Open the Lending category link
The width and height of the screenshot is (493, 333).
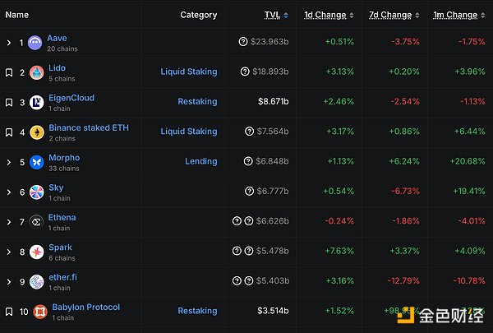(200, 162)
